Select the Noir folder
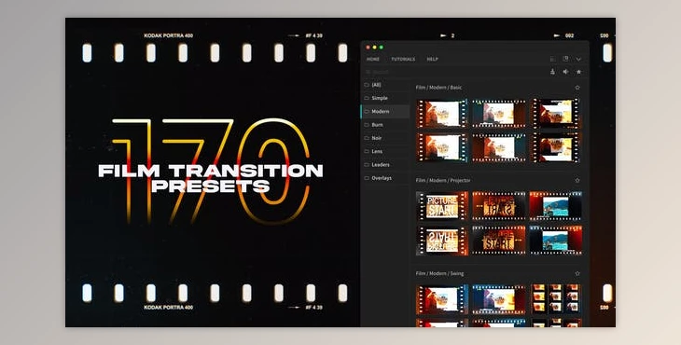This screenshot has height=345, width=681. point(385,138)
